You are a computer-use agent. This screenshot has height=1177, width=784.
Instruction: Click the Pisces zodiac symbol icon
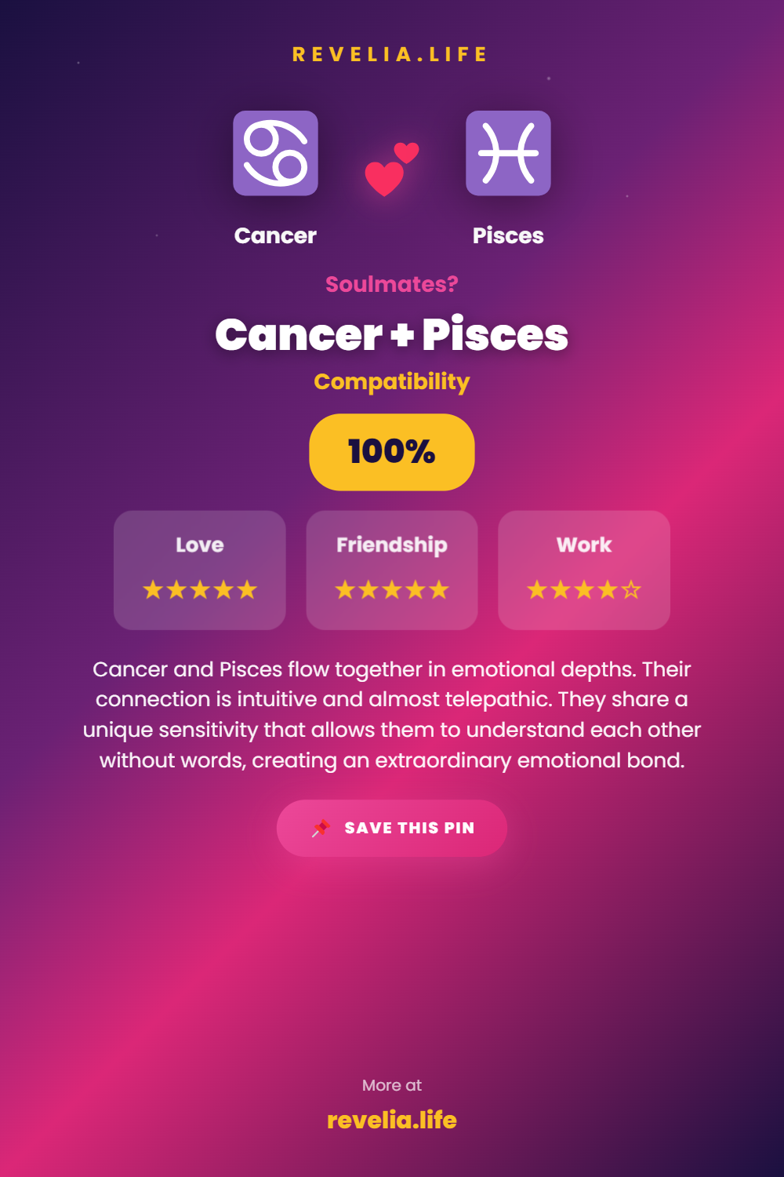tap(508, 153)
